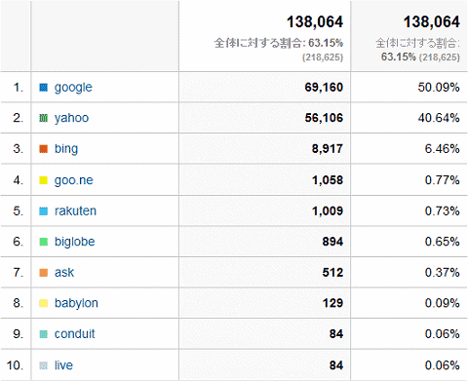Open the google source link
This screenshot has height=381, width=468.
(73, 88)
